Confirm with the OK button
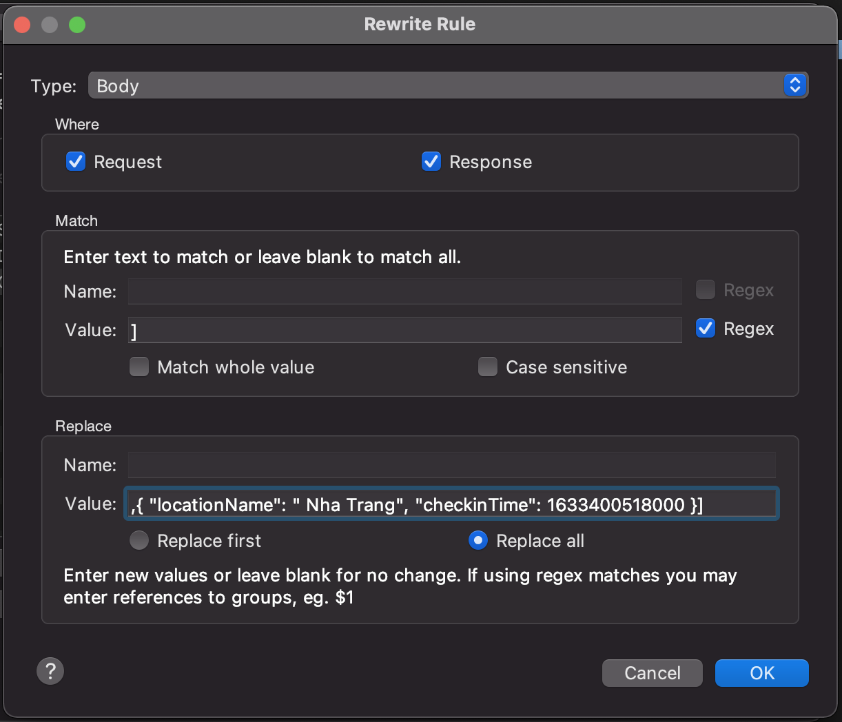Viewport: 842px width, 722px height. (x=762, y=673)
